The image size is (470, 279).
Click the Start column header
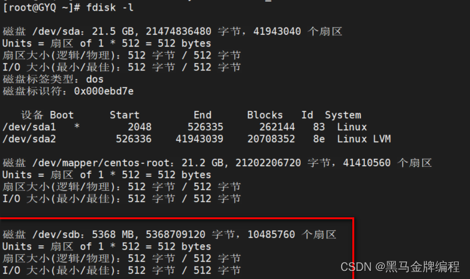click(x=125, y=115)
